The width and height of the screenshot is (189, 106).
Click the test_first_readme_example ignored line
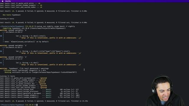[x=23, y=80]
